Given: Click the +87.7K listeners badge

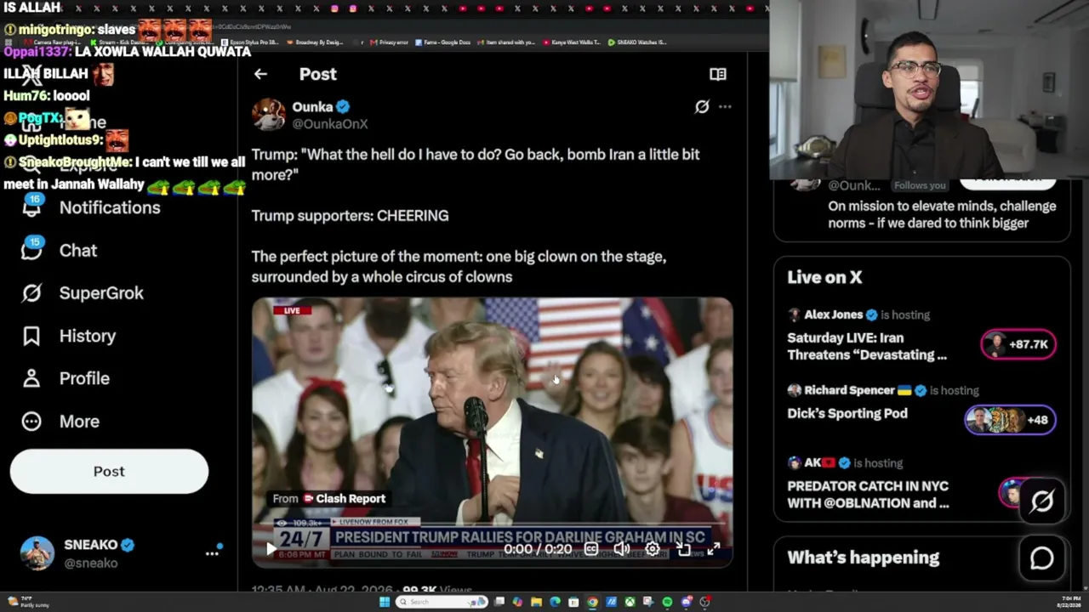Looking at the screenshot, I should click(1018, 344).
